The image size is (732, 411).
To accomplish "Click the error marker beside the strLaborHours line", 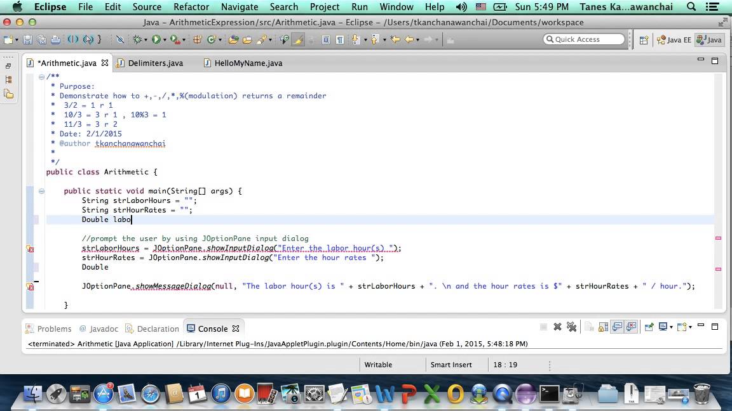I will (30, 249).
